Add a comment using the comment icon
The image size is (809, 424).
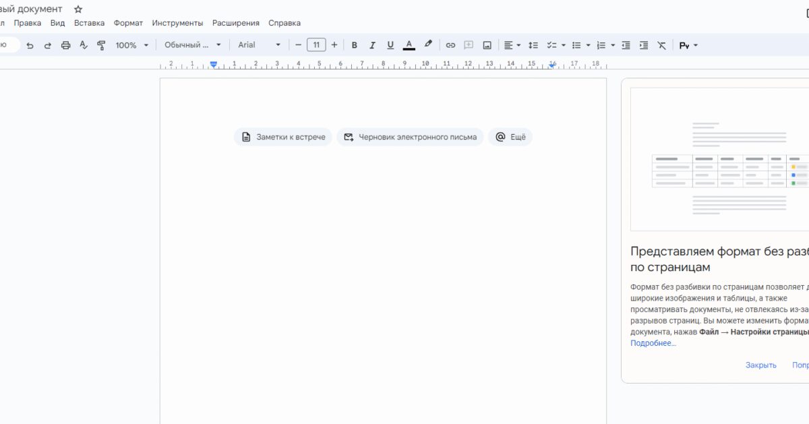click(468, 44)
